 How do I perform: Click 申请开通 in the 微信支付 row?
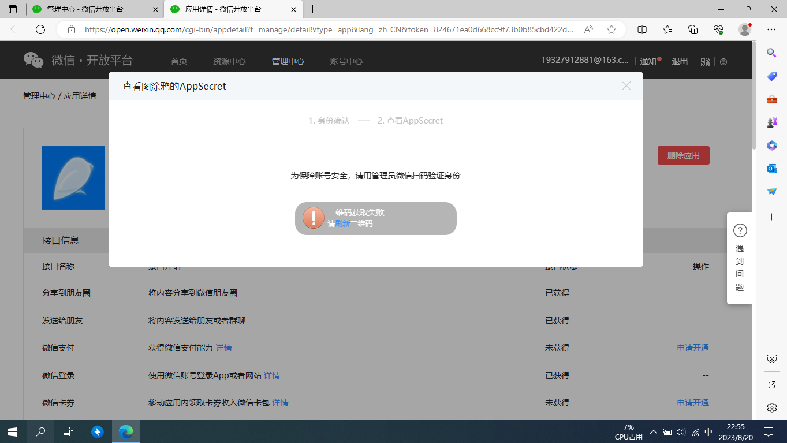693,348
